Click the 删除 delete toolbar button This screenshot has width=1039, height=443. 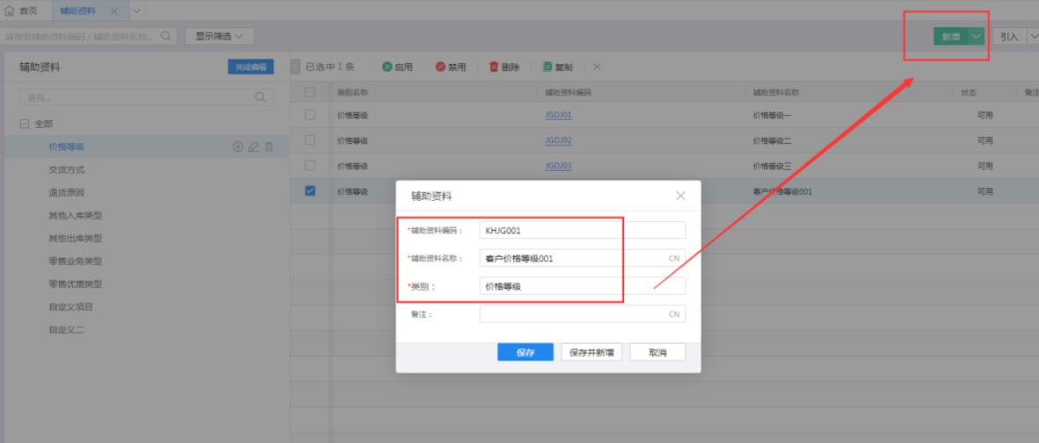pyautogui.click(x=505, y=67)
